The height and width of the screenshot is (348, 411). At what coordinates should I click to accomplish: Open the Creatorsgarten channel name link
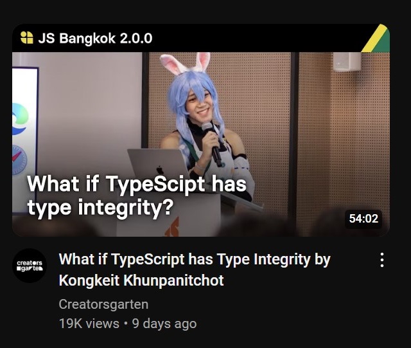[103, 304]
